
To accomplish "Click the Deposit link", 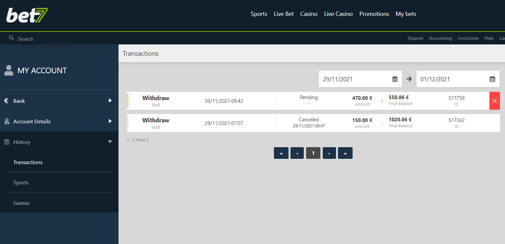I will [x=415, y=38].
